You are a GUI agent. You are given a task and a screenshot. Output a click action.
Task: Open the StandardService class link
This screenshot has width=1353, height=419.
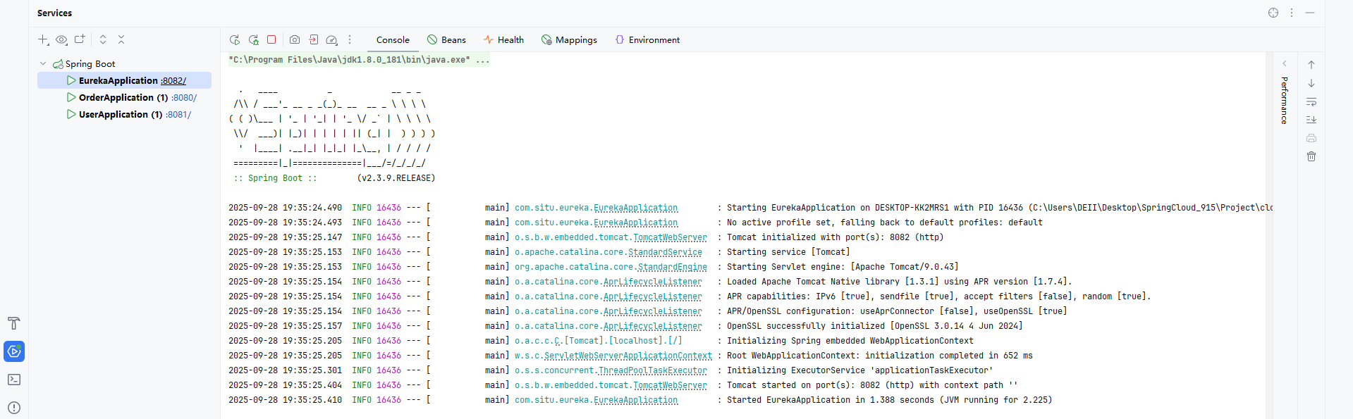[x=665, y=252]
